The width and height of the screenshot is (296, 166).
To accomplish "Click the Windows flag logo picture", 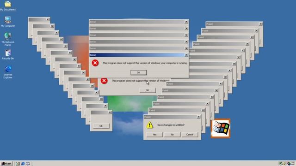I will pos(221,128).
